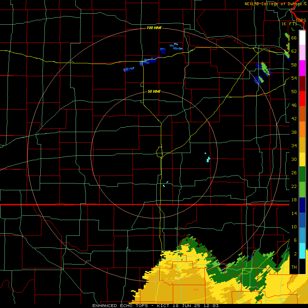The height and width of the screenshot is (308, 308).
Task: Click the "38" legend value
Action: 294,132
